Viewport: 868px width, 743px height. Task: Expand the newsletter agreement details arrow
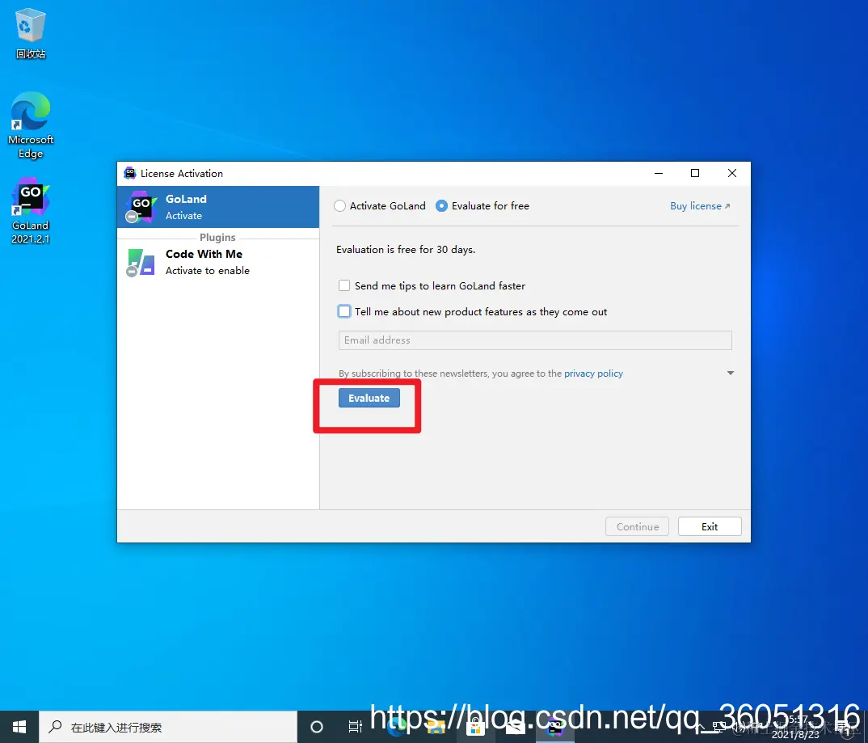point(730,374)
